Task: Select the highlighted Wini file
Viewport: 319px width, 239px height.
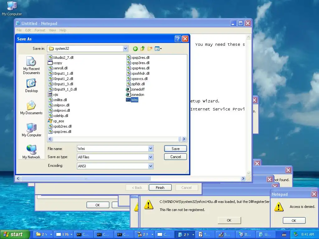Action: [132, 100]
